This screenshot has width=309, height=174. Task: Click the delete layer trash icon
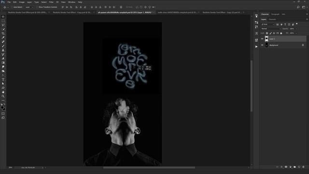pos(303,167)
